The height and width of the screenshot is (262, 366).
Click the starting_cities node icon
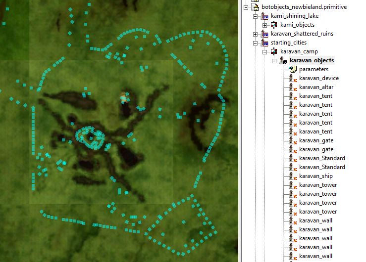264,43
